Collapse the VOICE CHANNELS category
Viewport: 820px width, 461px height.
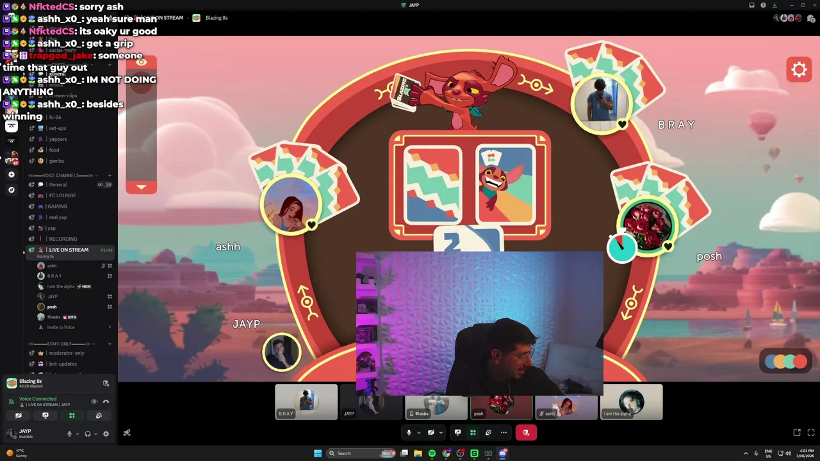tap(63, 175)
